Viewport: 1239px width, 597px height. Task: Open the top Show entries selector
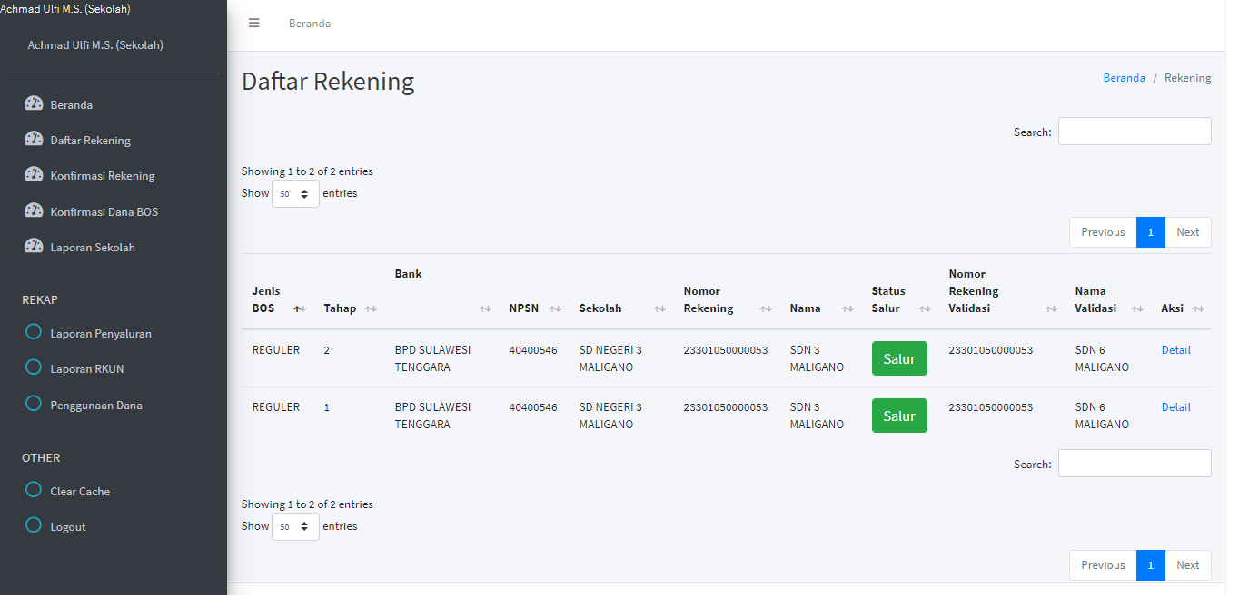pyautogui.click(x=295, y=192)
